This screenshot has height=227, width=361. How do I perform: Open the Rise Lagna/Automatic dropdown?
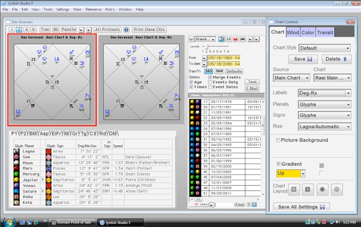coord(324,127)
